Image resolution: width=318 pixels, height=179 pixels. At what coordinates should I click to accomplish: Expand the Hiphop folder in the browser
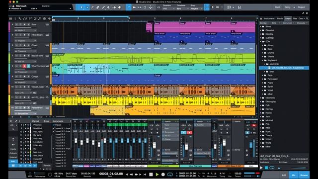coord(261,109)
